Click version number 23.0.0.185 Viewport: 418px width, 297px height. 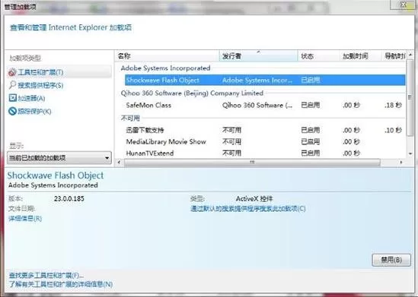pyautogui.click(x=69, y=198)
